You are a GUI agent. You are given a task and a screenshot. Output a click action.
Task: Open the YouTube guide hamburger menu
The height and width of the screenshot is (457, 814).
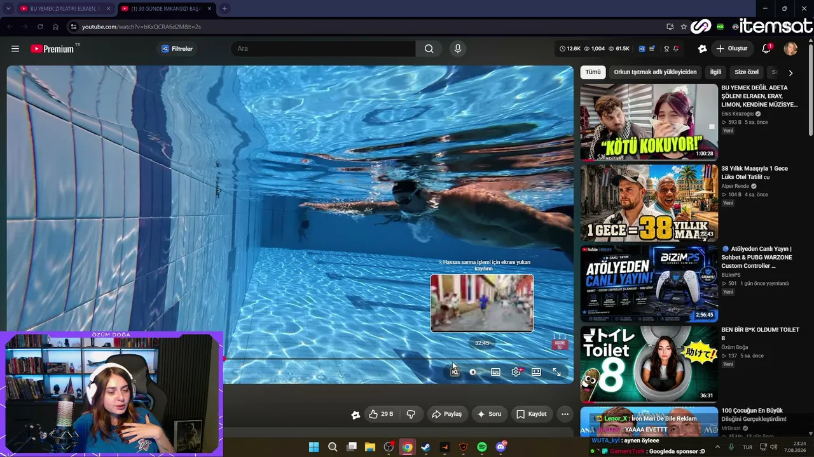[15, 49]
